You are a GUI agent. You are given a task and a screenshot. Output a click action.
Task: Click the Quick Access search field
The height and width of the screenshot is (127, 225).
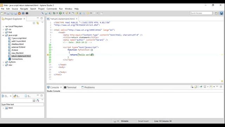tap(201, 13)
